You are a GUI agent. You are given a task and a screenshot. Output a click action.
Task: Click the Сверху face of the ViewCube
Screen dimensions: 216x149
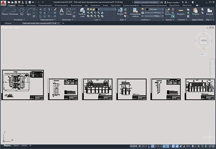tap(204, 40)
